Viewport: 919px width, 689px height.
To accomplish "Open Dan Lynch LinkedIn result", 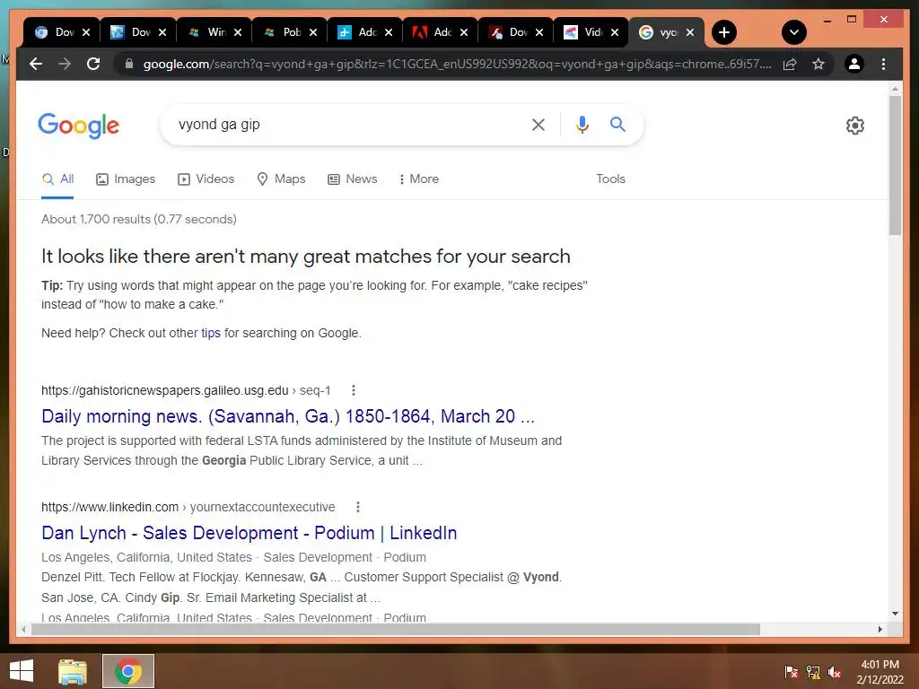I will coord(249,533).
